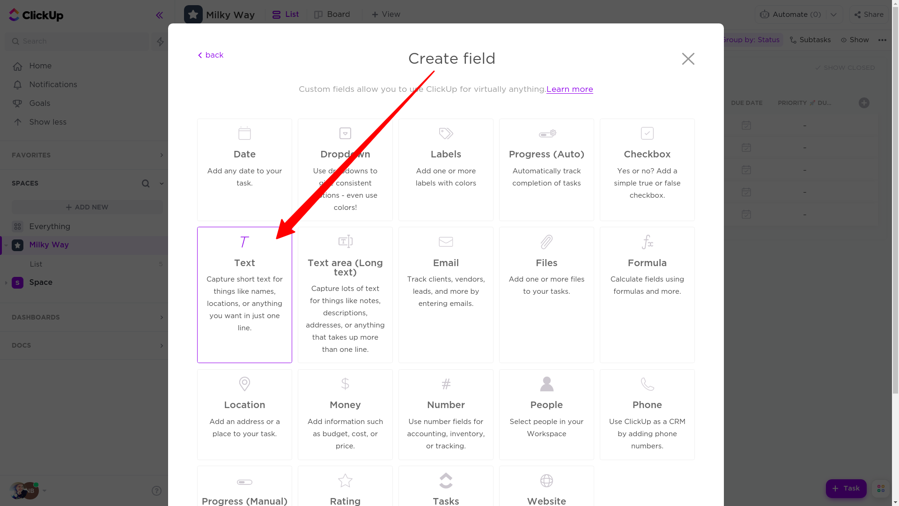Choose the Progress (Manual) field type
The height and width of the screenshot is (506, 899).
244,486
